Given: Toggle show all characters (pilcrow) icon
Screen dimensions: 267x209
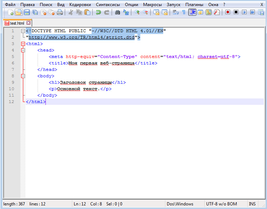Looking at the screenshot, I should tap(184, 12).
